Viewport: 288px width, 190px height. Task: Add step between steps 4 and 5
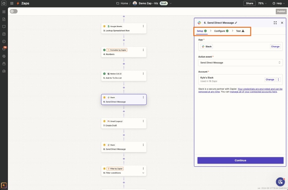click(124, 64)
